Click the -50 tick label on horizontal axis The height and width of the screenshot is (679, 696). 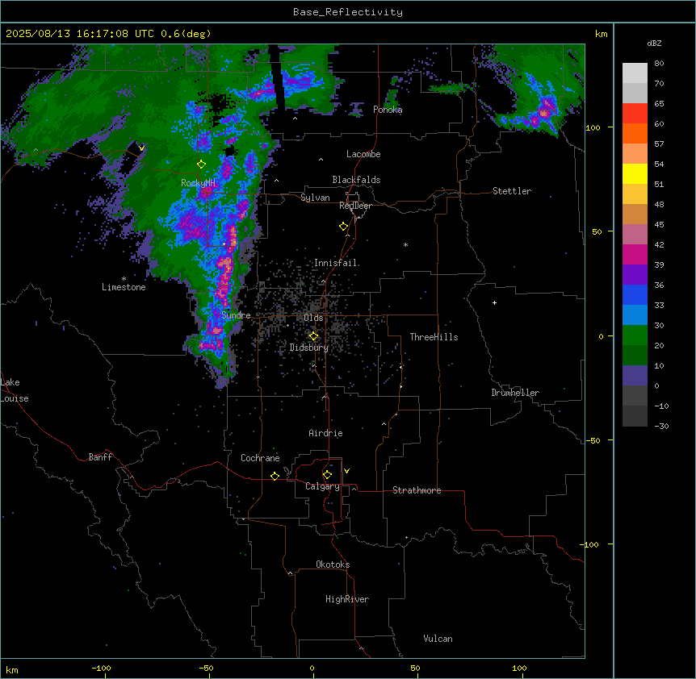point(206,668)
